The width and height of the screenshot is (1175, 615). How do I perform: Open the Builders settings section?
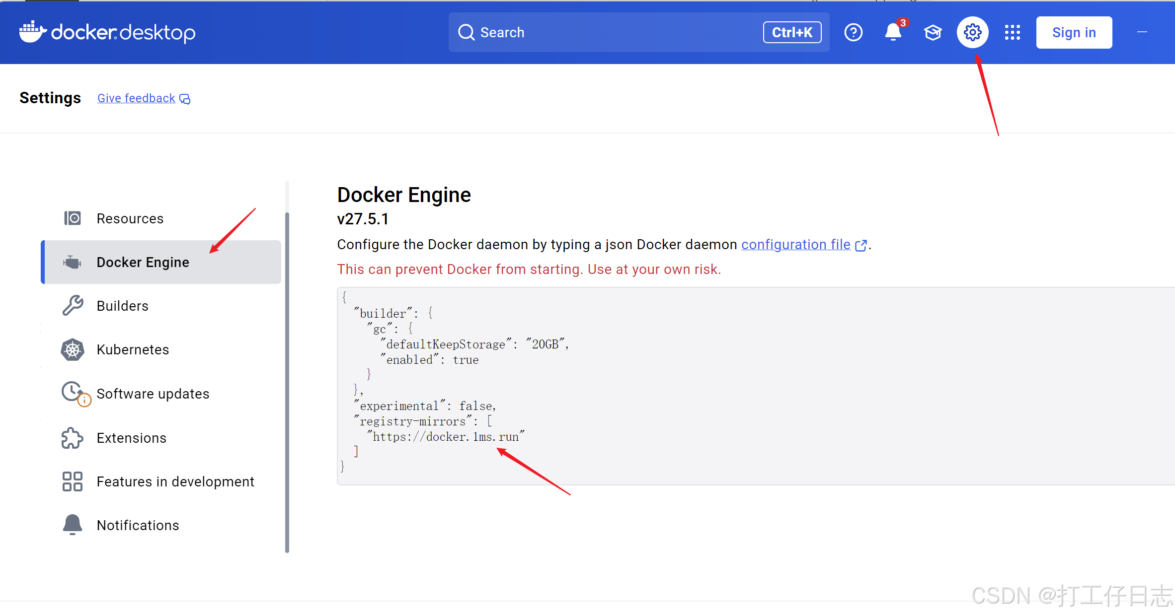click(x=123, y=306)
